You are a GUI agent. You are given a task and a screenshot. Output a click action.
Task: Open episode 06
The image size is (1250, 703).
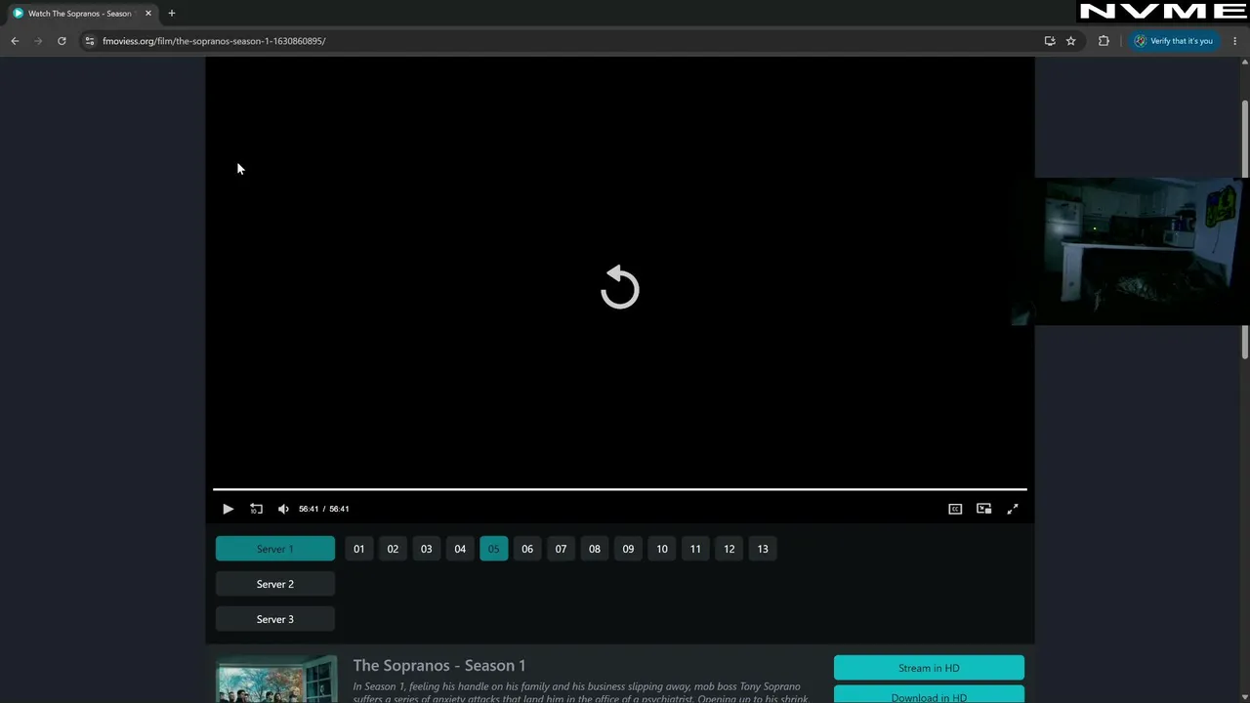[x=527, y=549]
